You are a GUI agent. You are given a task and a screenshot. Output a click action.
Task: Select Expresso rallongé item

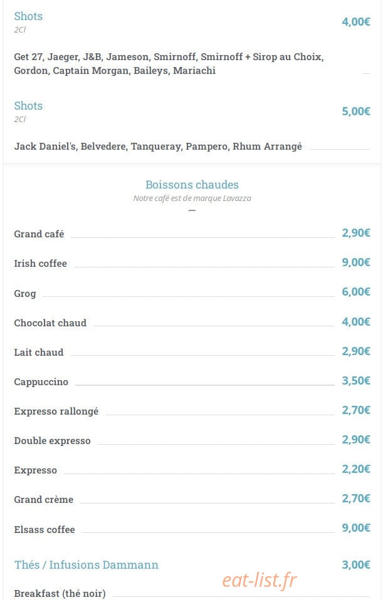pyautogui.click(x=56, y=411)
